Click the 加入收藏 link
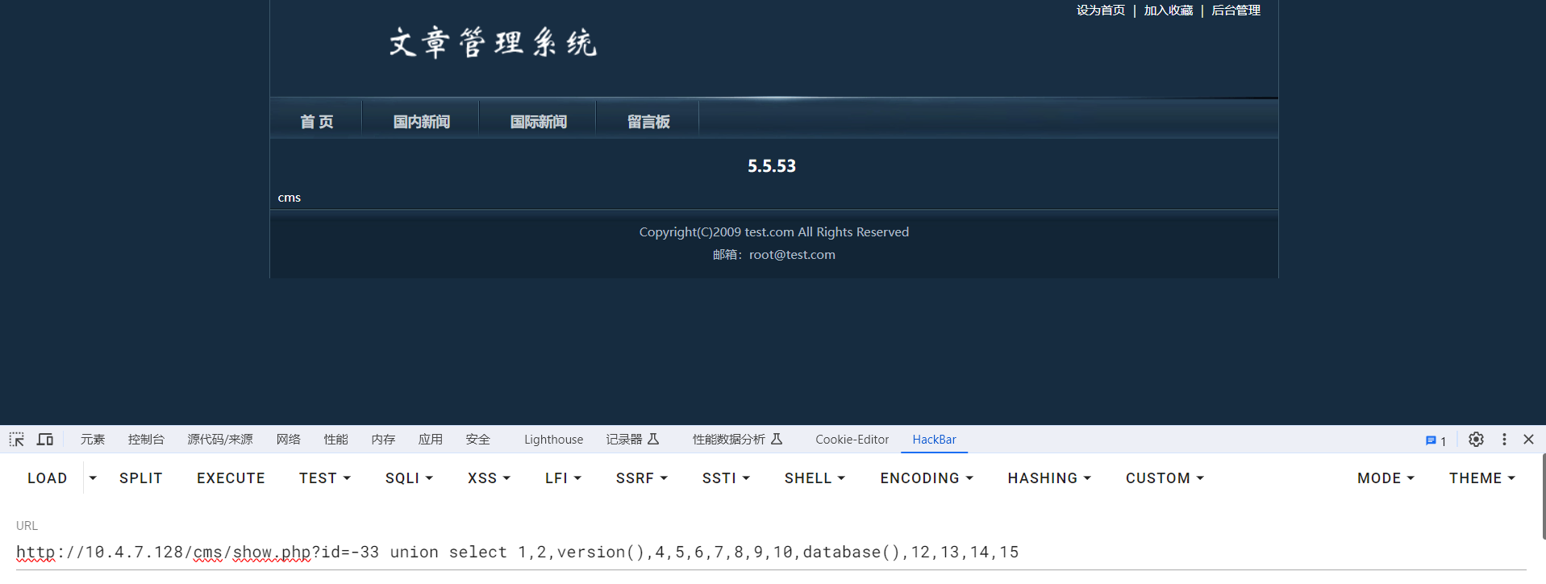 click(1168, 10)
